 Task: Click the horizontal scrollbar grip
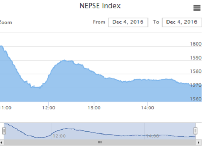100,142
